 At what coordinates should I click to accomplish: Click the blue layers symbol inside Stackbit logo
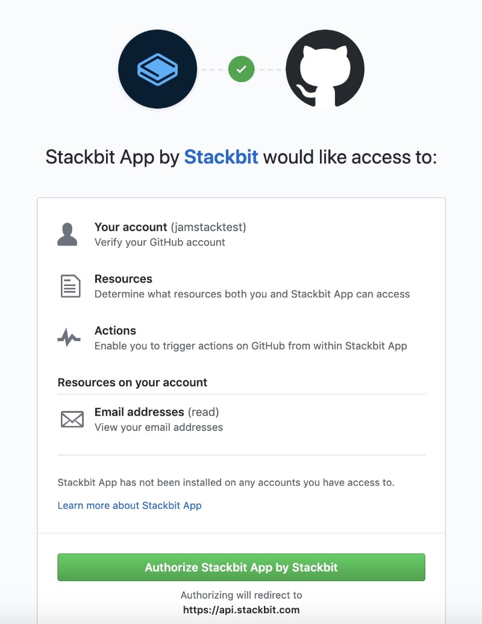coord(157,69)
